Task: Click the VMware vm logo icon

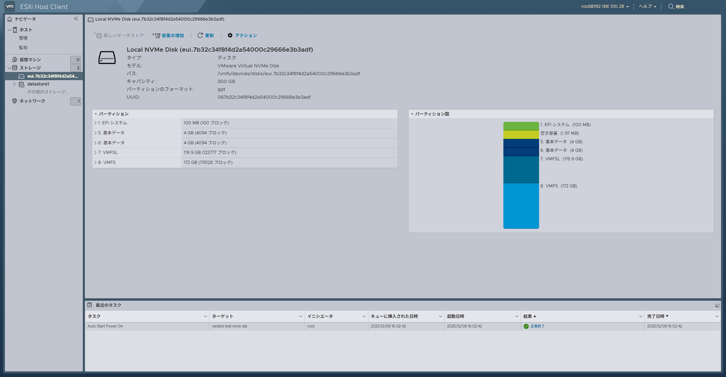Action: point(10,6)
